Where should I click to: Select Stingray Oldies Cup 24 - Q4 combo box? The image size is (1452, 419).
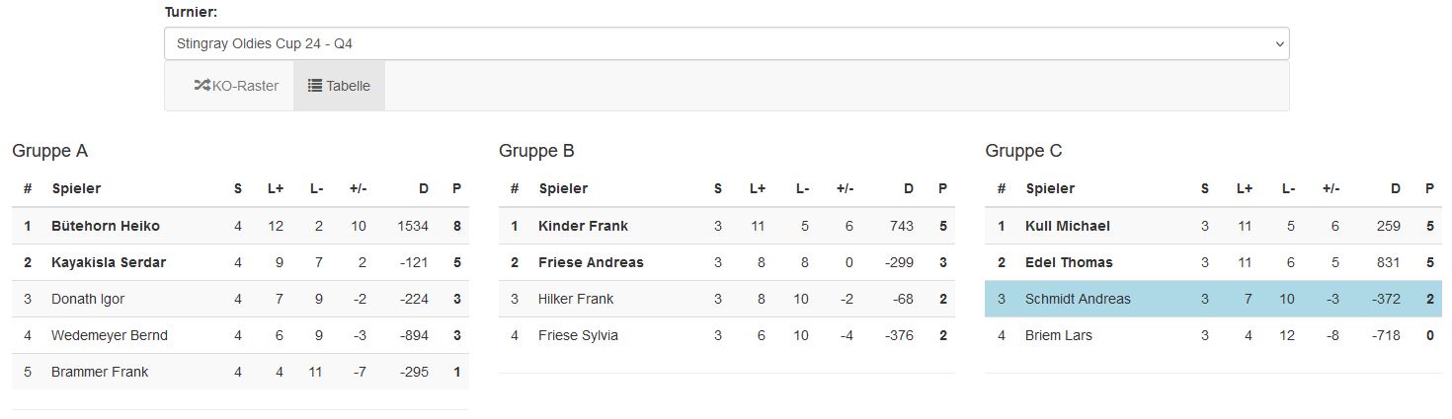726,43
